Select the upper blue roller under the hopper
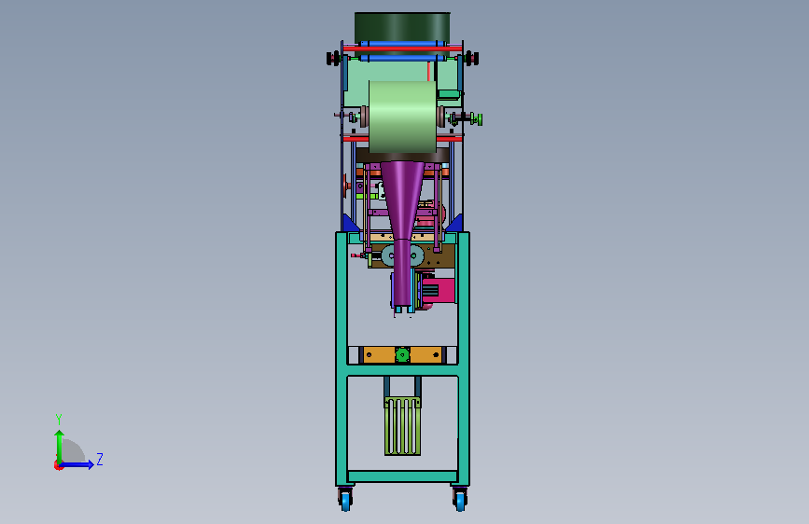 (x=402, y=44)
